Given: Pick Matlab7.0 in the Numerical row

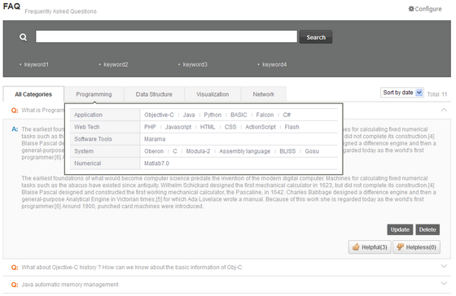Looking at the screenshot, I should point(156,163).
